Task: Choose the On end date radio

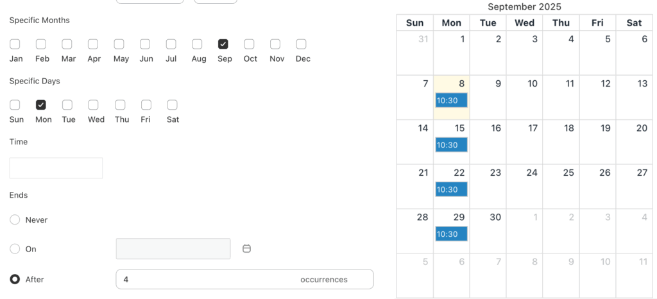Action: point(15,249)
